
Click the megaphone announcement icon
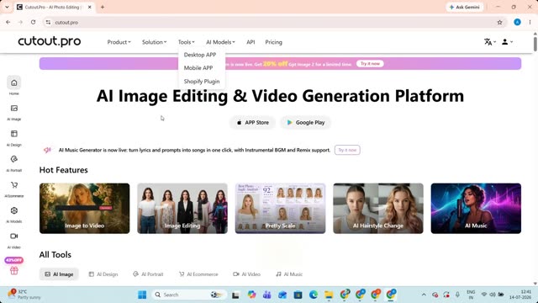tap(47, 150)
